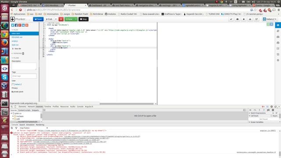The image size is (281, 158).
Task: Collapse the FILES section
Action: point(14,30)
